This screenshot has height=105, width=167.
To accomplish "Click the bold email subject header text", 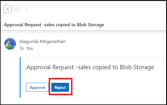I will click(54, 25).
